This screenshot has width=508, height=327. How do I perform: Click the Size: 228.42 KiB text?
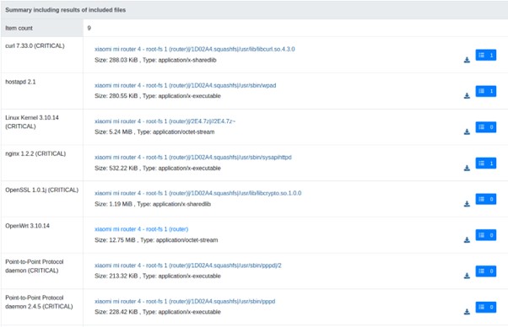tap(116, 312)
